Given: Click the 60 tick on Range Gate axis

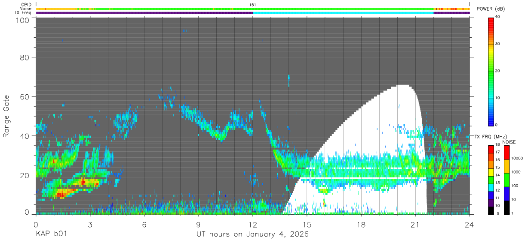Looking at the screenshot, I should coord(24,96).
